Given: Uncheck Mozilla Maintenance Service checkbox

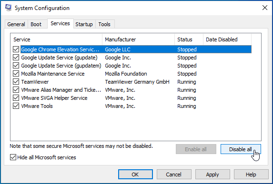Looking at the screenshot, I should tap(16, 74).
